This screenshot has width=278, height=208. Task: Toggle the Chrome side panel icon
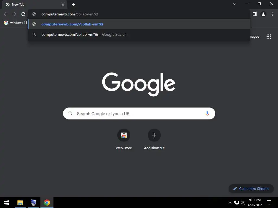pos(255,14)
